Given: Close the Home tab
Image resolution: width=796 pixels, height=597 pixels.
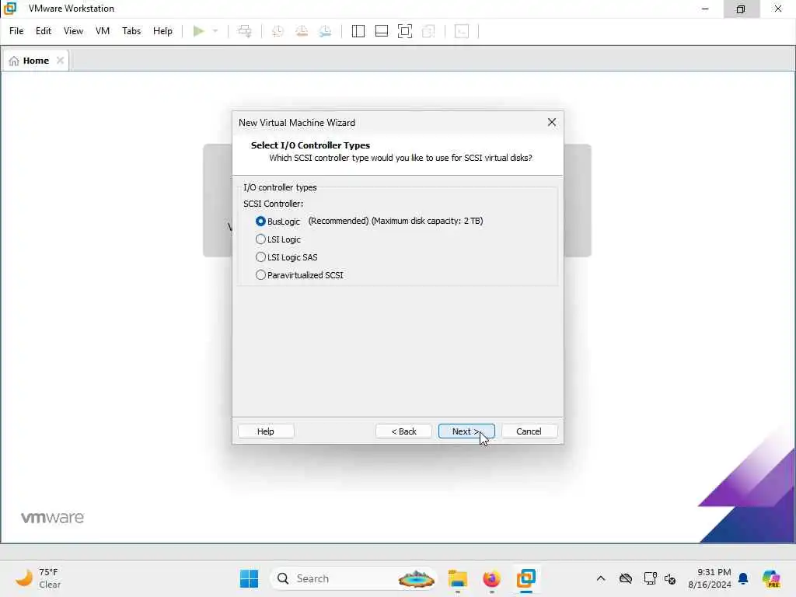Looking at the screenshot, I should pyautogui.click(x=60, y=61).
